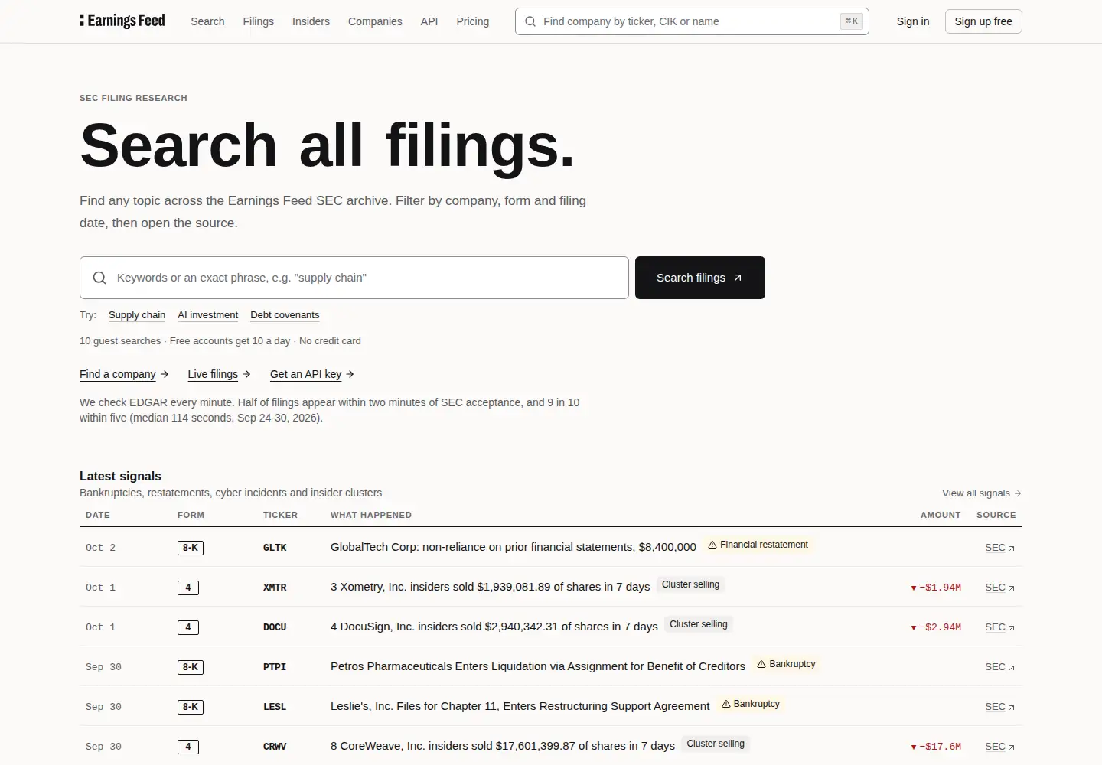The height and width of the screenshot is (765, 1102).
Task: Click Cluster selling tag on Xometry row
Action: click(x=690, y=584)
